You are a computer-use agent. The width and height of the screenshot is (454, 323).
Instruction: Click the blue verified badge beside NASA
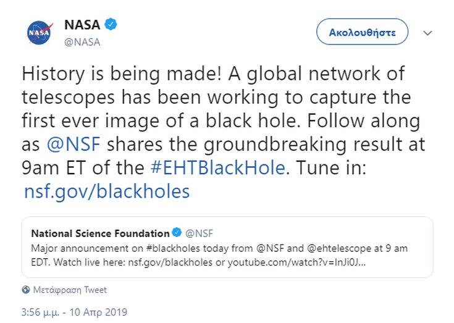tap(110, 25)
